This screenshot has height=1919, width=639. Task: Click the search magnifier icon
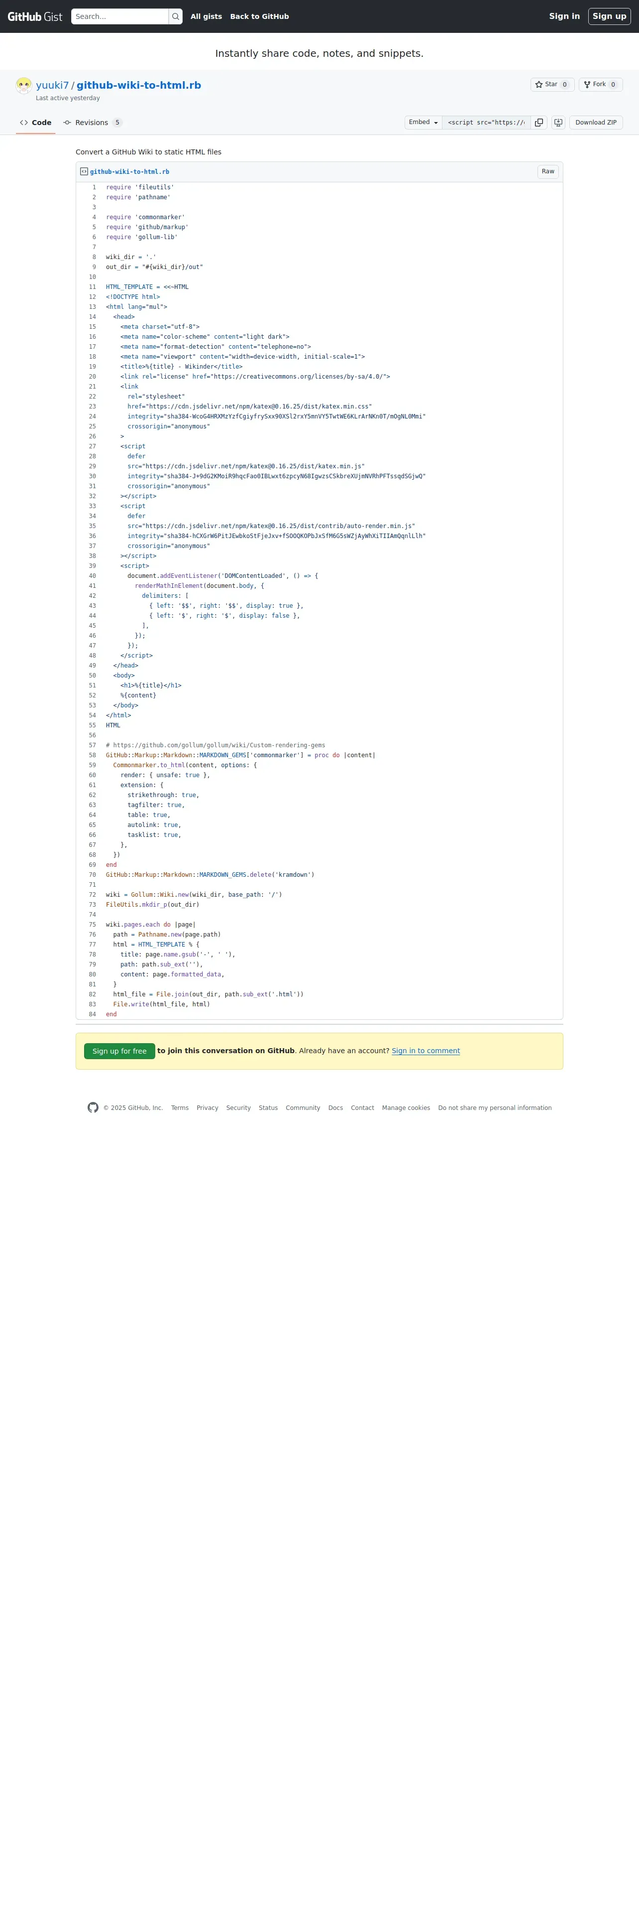click(x=176, y=16)
